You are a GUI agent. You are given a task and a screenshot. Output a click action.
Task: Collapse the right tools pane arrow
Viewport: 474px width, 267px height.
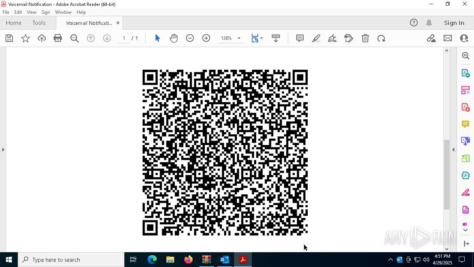click(453, 149)
